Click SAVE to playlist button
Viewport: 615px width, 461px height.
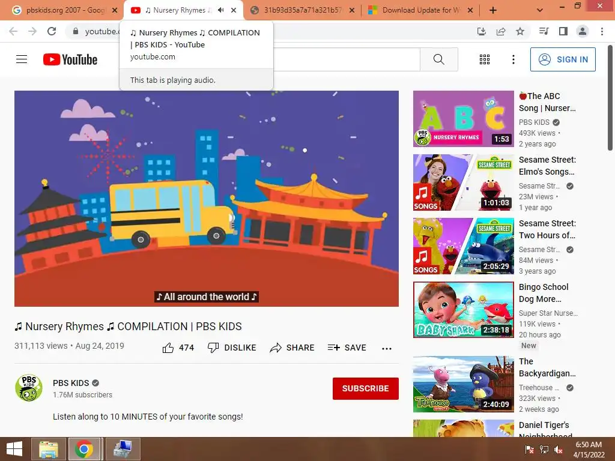[x=347, y=348]
